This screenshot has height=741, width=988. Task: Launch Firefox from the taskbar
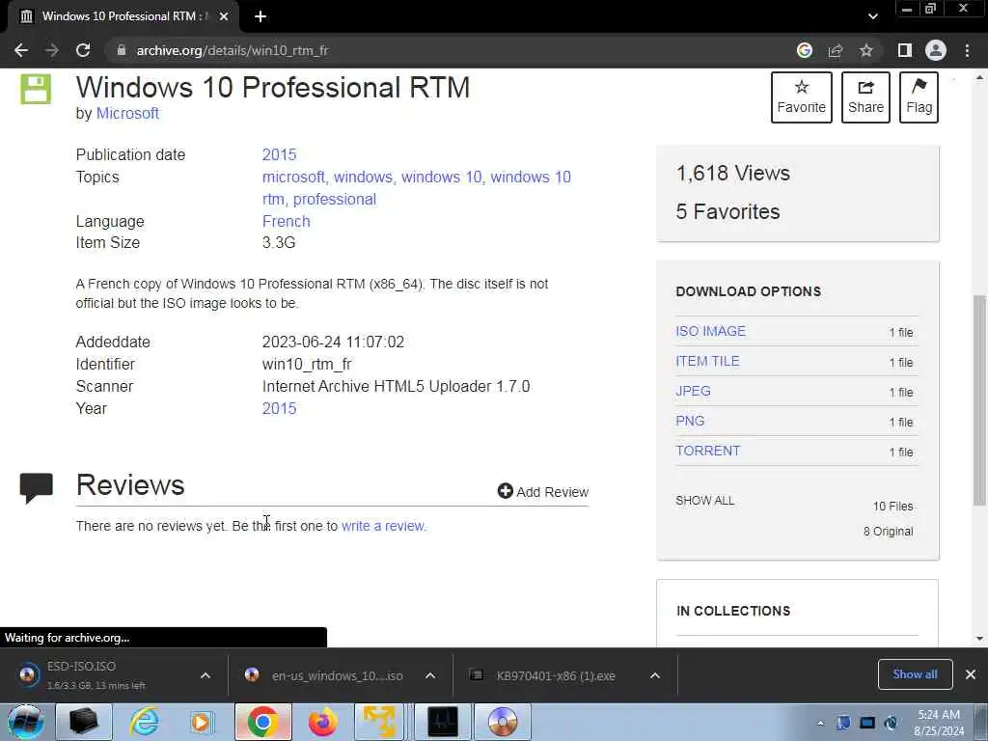[x=322, y=722]
